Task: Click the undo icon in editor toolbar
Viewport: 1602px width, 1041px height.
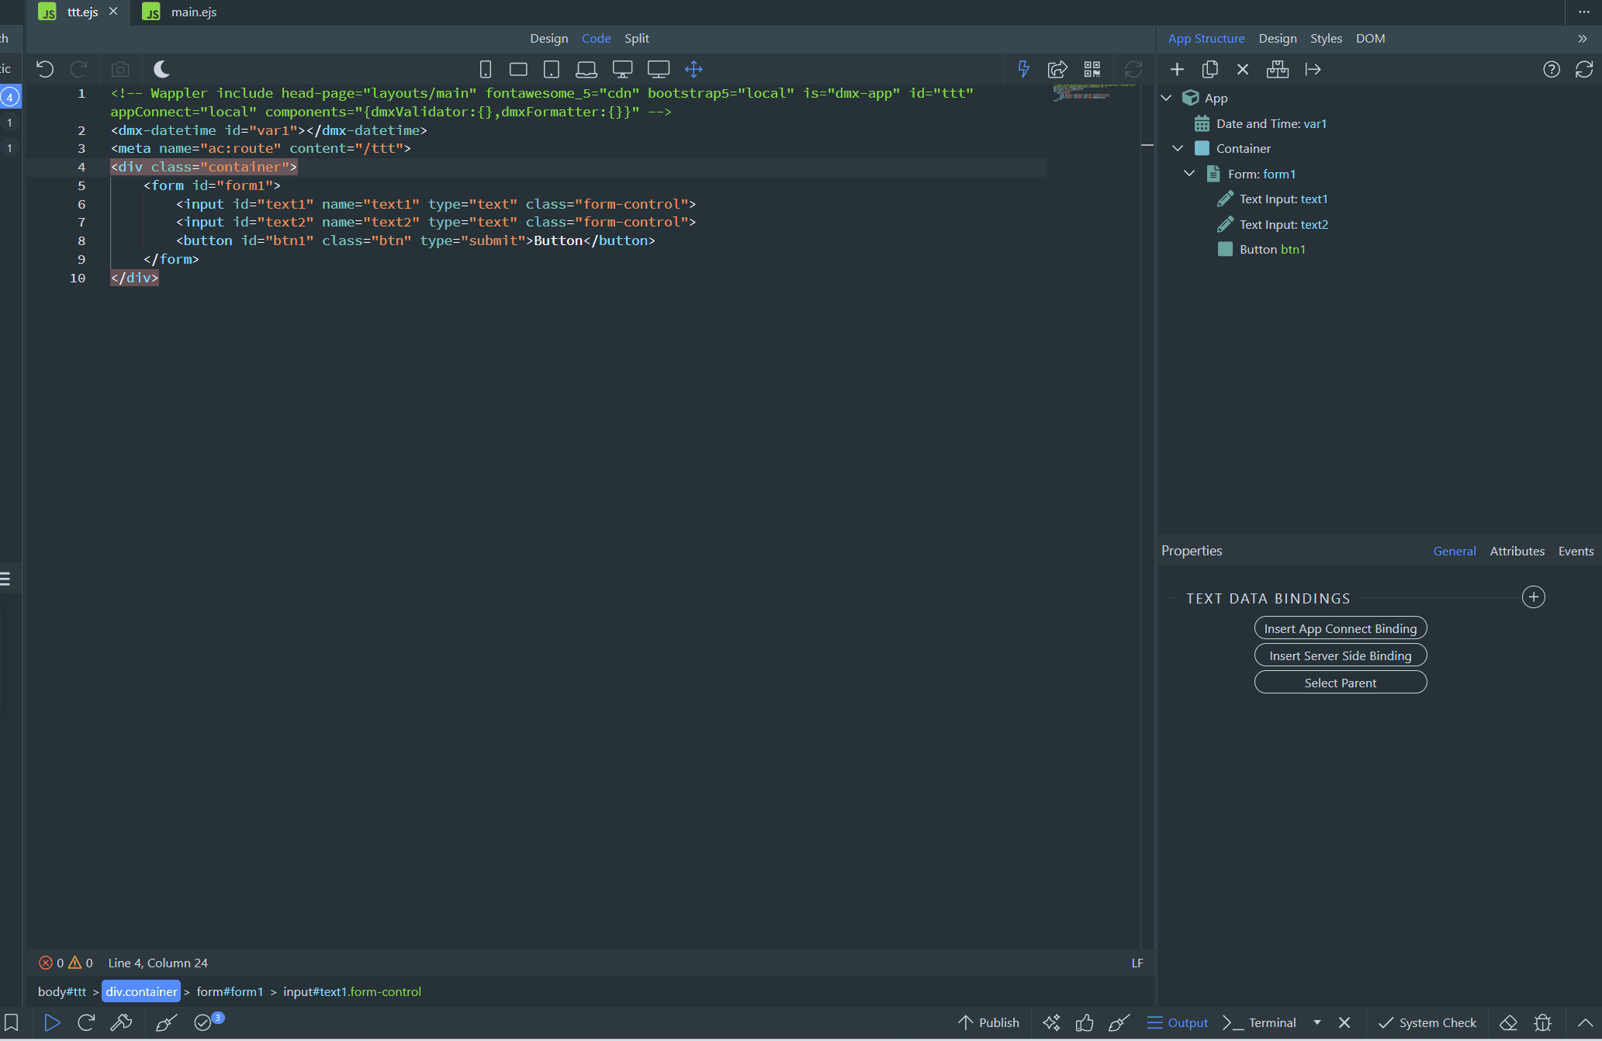Action: (x=45, y=69)
